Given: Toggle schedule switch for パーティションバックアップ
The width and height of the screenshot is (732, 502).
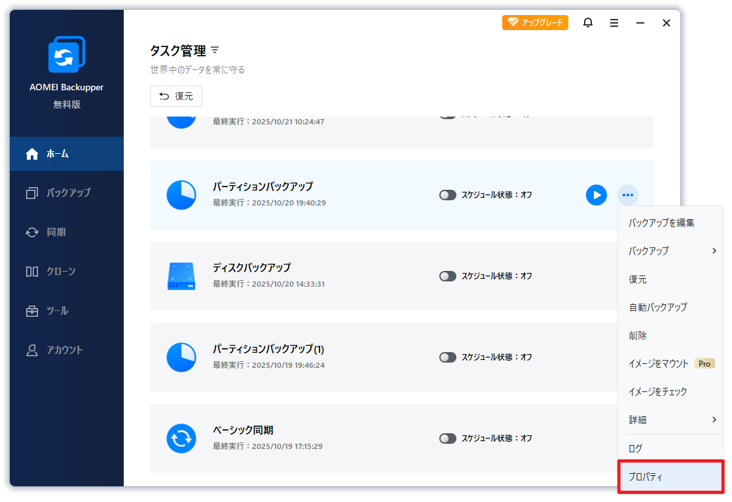Looking at the screenshot, I should point(448,195).
